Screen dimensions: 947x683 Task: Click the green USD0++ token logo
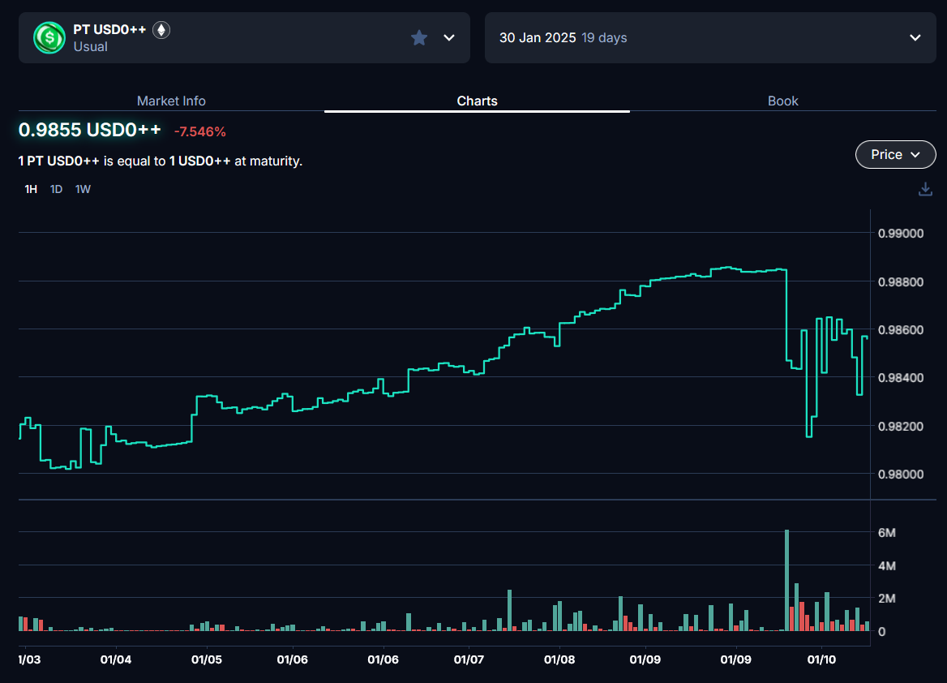tap(49, 37)
